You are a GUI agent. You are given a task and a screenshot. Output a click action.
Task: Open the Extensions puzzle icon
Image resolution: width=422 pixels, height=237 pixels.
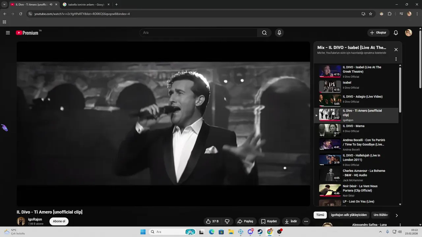coord(390,14)
